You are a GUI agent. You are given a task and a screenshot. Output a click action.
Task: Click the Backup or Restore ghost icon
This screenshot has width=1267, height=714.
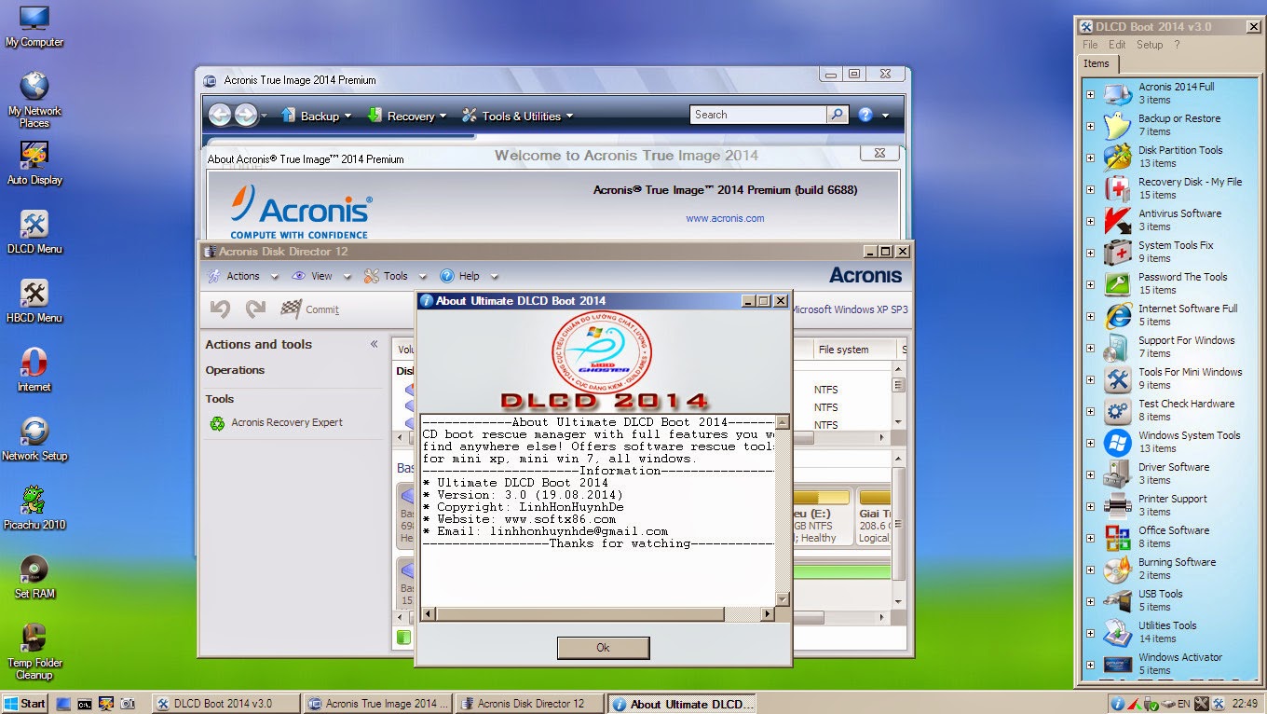[x=1117, y=125]
